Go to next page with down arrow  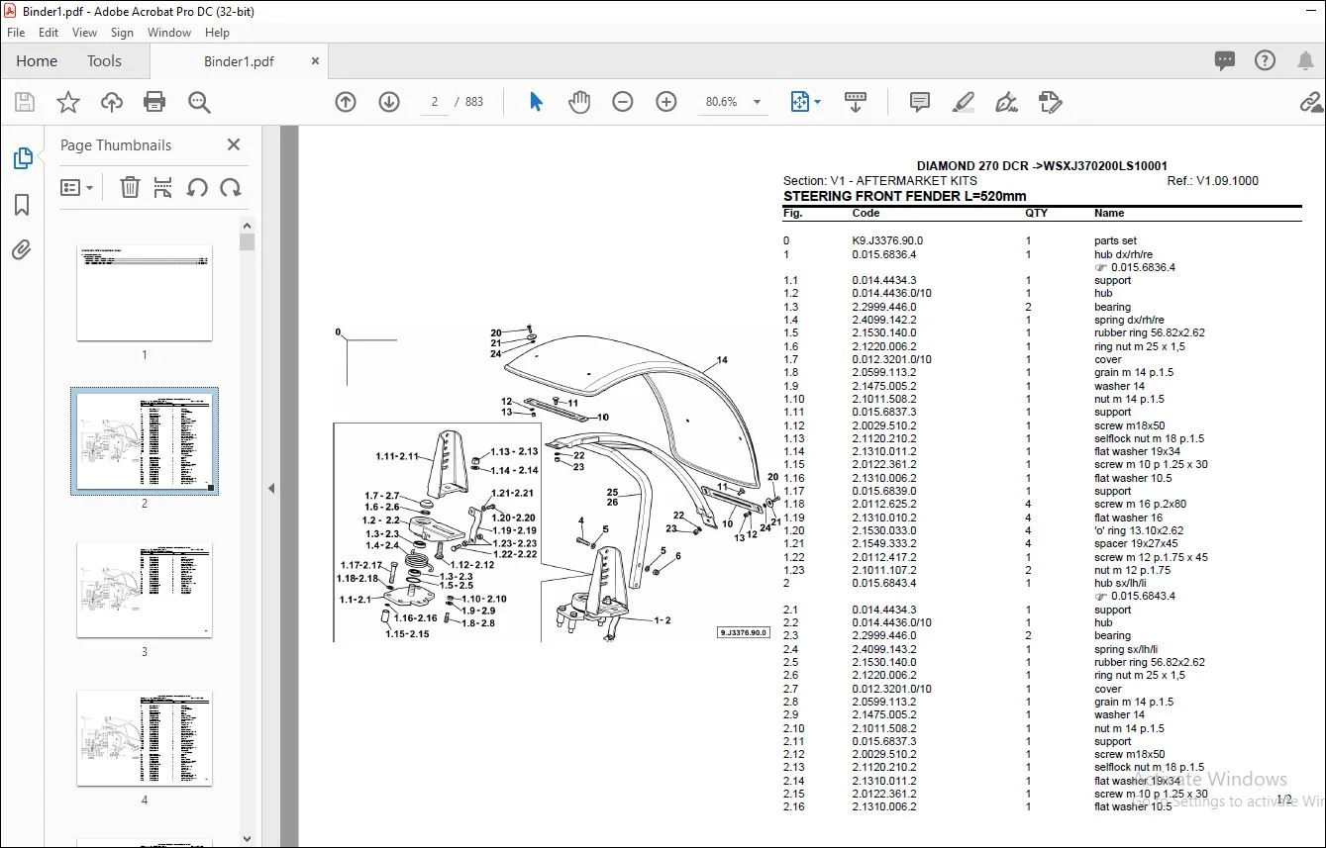tap(389, 102)
